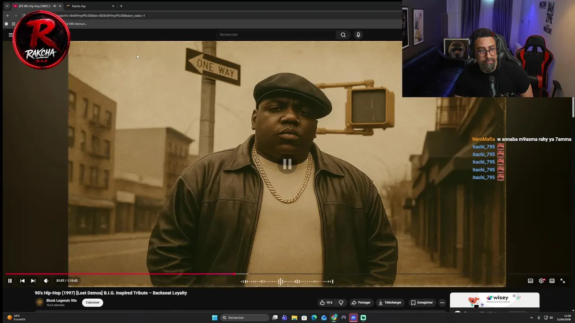Open the YouTube hamburger guide menu
The height and width of the screenshot is (323, 575).
click(x=10, y=35)
